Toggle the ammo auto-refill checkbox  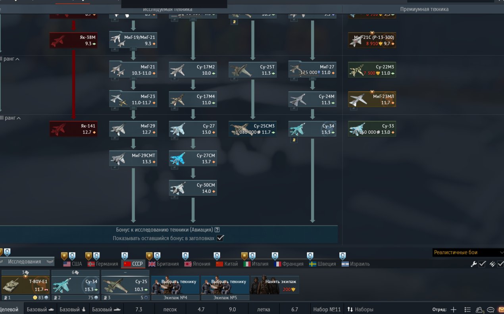[500, 264]
